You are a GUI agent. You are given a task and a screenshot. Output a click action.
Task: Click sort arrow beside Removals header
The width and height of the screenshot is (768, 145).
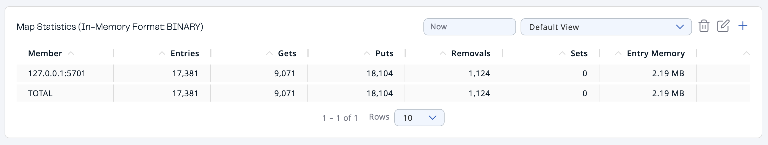pyautogui.click(x=443, y=53)
